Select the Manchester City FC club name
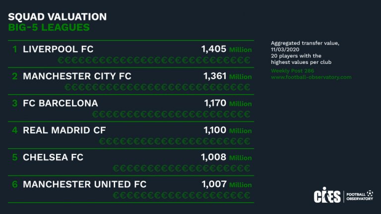Screen dimensions: 381x214 point(77,76)
